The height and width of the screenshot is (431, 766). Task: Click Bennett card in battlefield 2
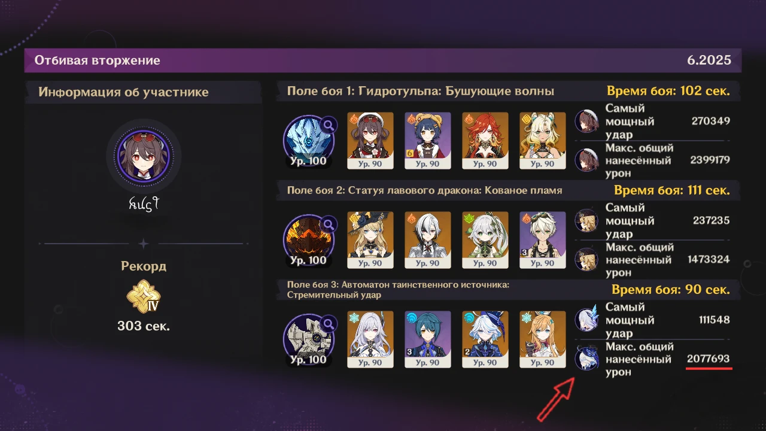click(x=543, y=240)
